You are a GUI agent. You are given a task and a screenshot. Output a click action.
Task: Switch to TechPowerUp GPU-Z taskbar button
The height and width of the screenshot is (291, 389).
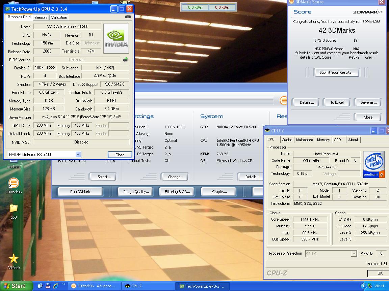(203, 286)
